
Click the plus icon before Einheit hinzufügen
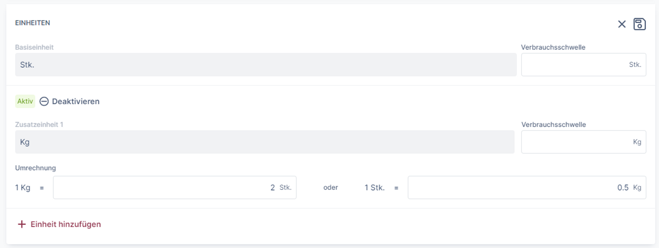tap(22, 224)
